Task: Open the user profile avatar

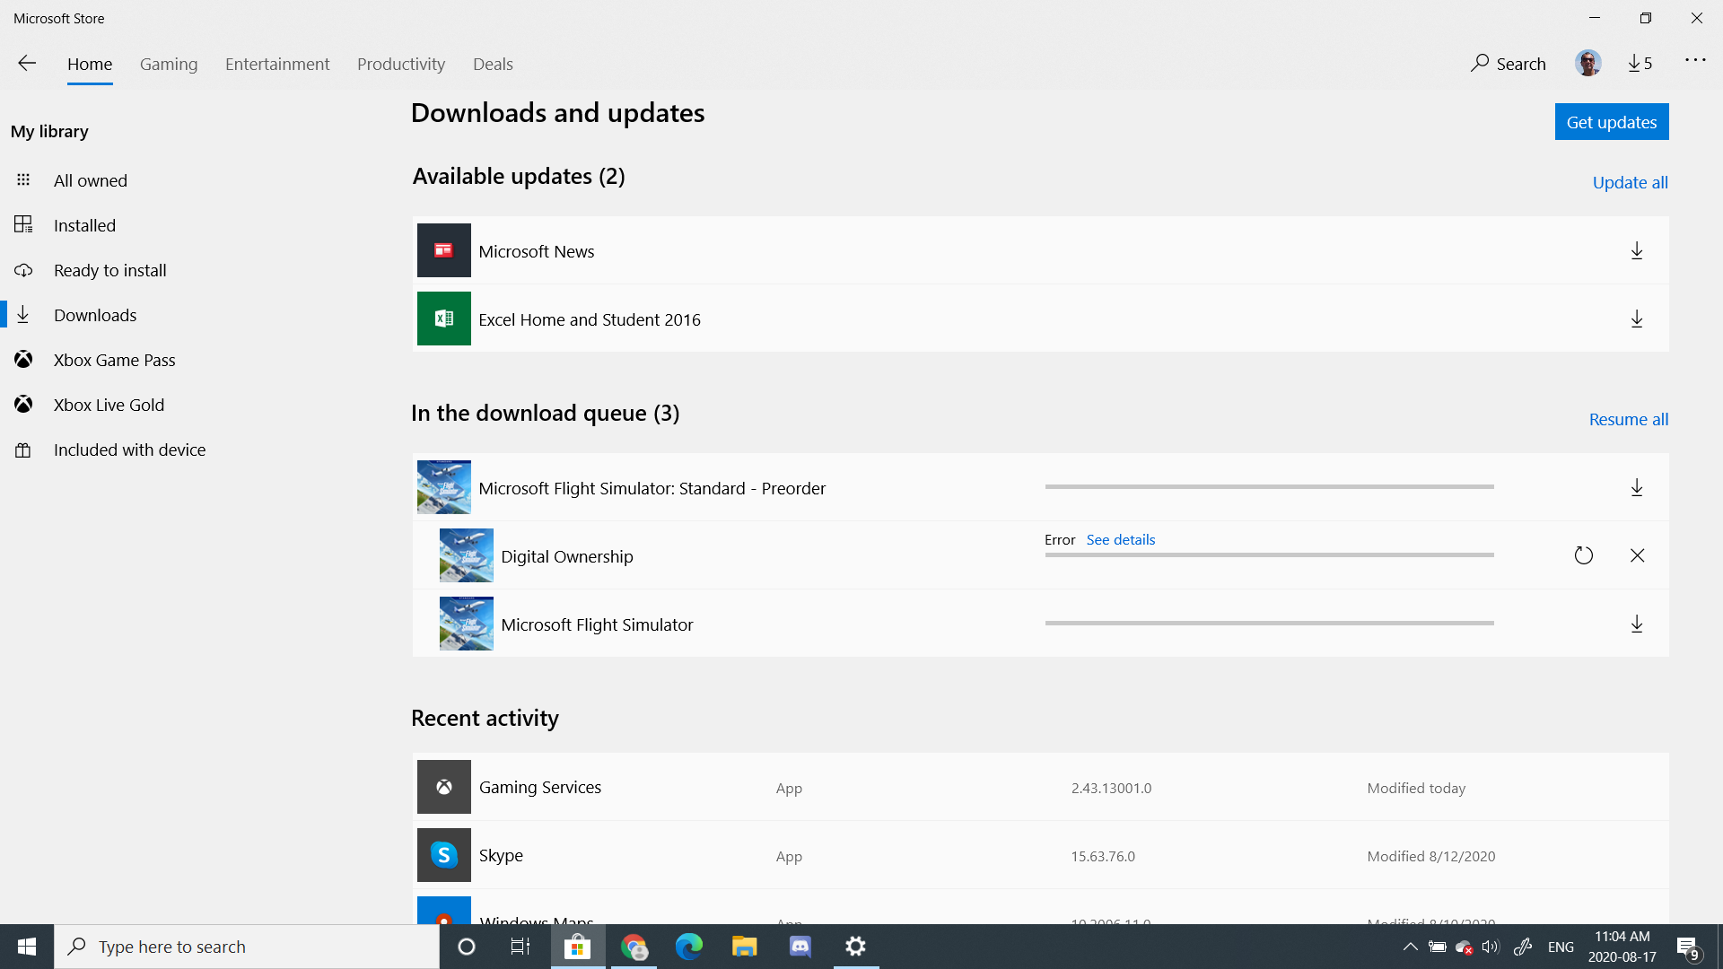Action: 1587,64
